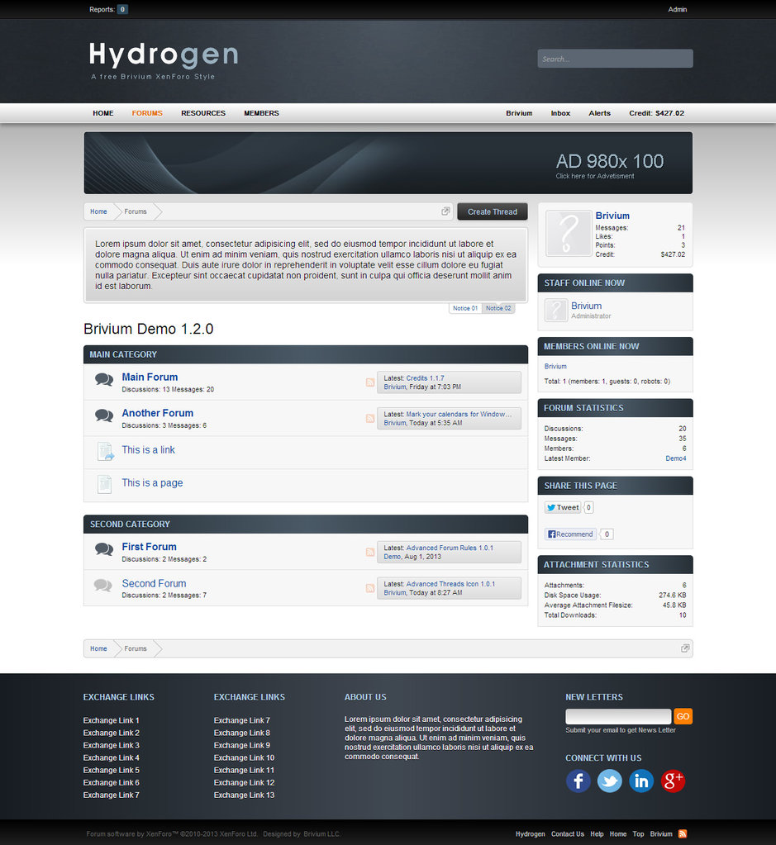The width and height of the screenshot is (776, 845).
Task: Open Twitter via footer social icon
Action: click(610, 781)
